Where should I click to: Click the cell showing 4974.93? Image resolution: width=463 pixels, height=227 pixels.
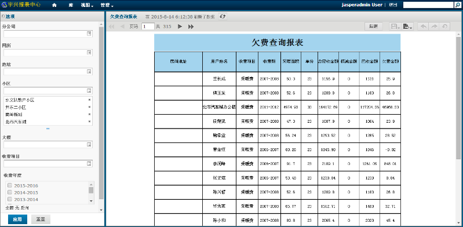[291, 107]
